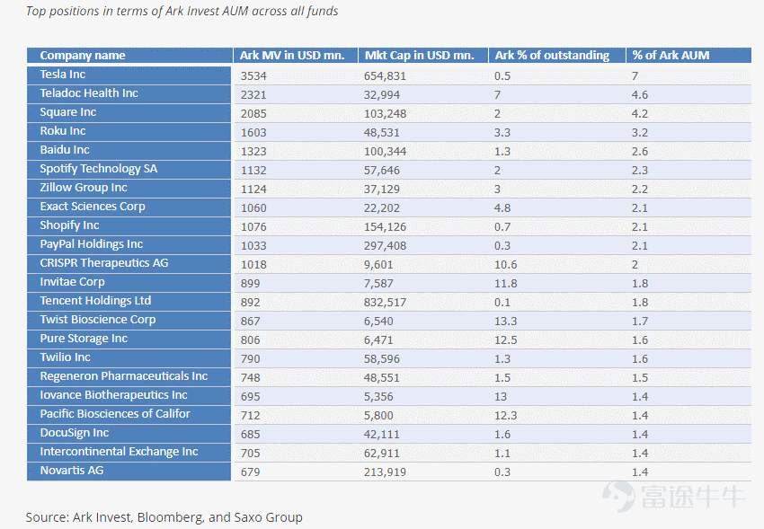Select the Square Inc cell
The image size is (764, 529).
pyautogui.click(x=129, y=112)
